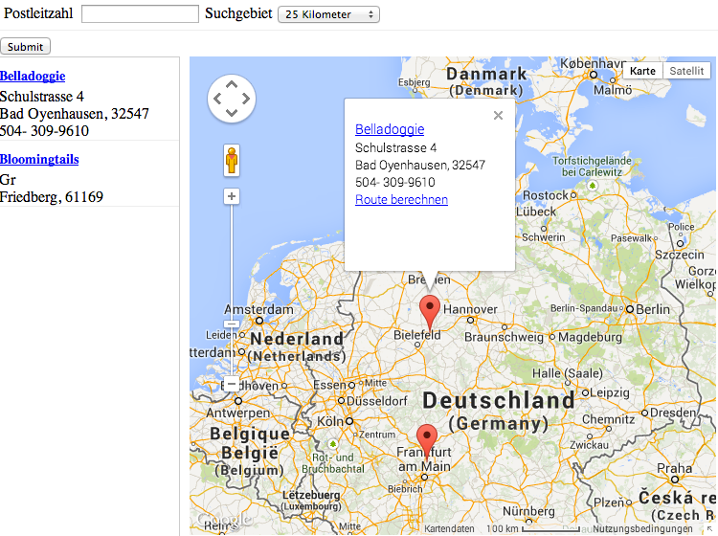Click phone number '504- 309-9610' in sidebar

tap(44, 131)
